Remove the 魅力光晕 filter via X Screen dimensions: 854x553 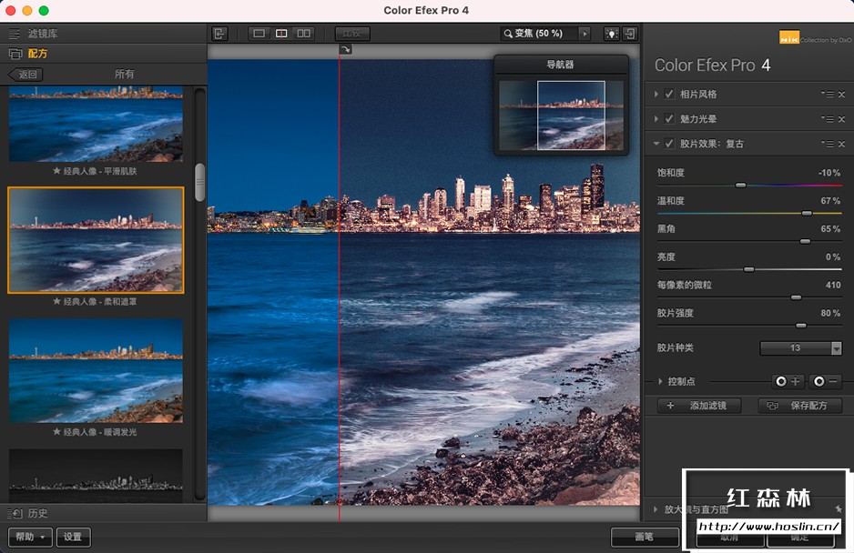(x=841, y=119)
